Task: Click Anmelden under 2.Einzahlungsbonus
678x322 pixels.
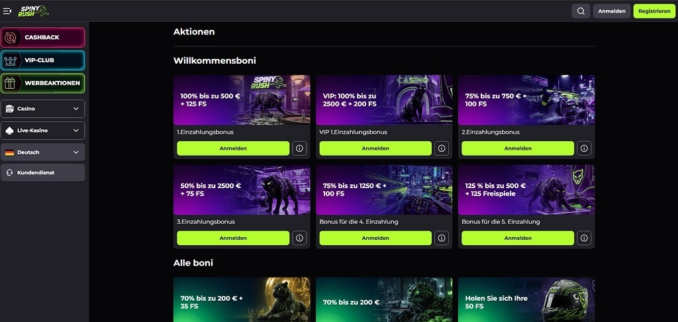Action: [x=518, y=148]
